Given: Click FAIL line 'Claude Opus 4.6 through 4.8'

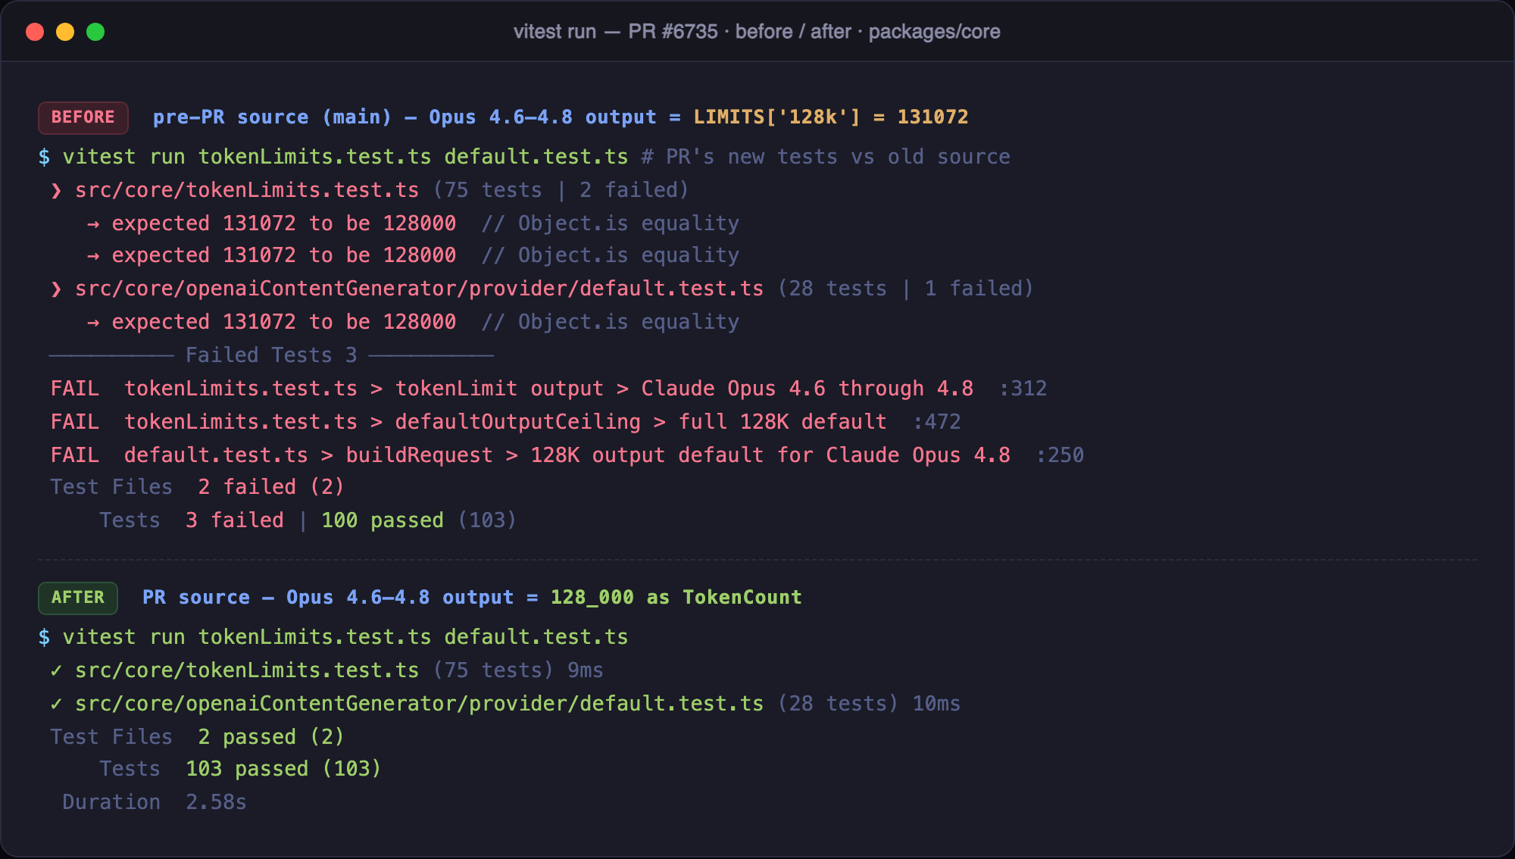Looking at the screenshot, I should tap(512, 389).
